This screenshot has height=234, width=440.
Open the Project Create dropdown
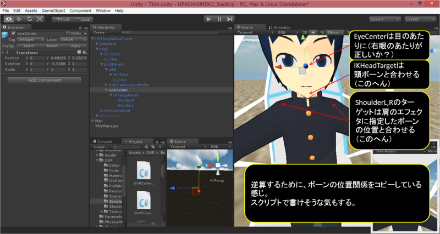(x=100, y=147)
